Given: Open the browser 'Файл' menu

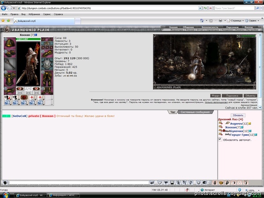Looking at the screenshot, I should (x=4, y=15).
